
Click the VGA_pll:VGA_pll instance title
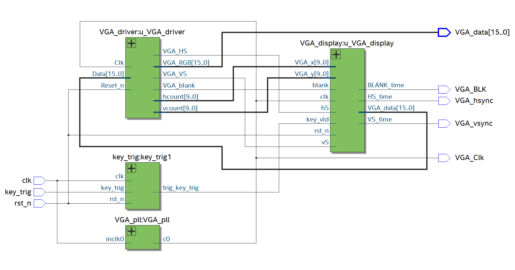142,220
